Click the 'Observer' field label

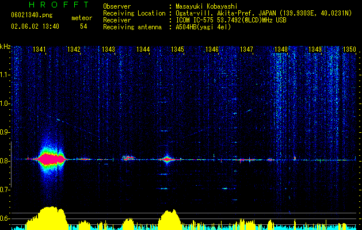pyautogui.click(x=117, y=6)
